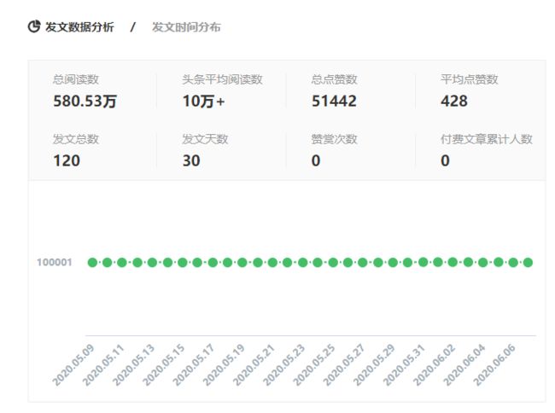Click the 2020.05.15 axis date label

pyautogui.click(x=164, y=365)
